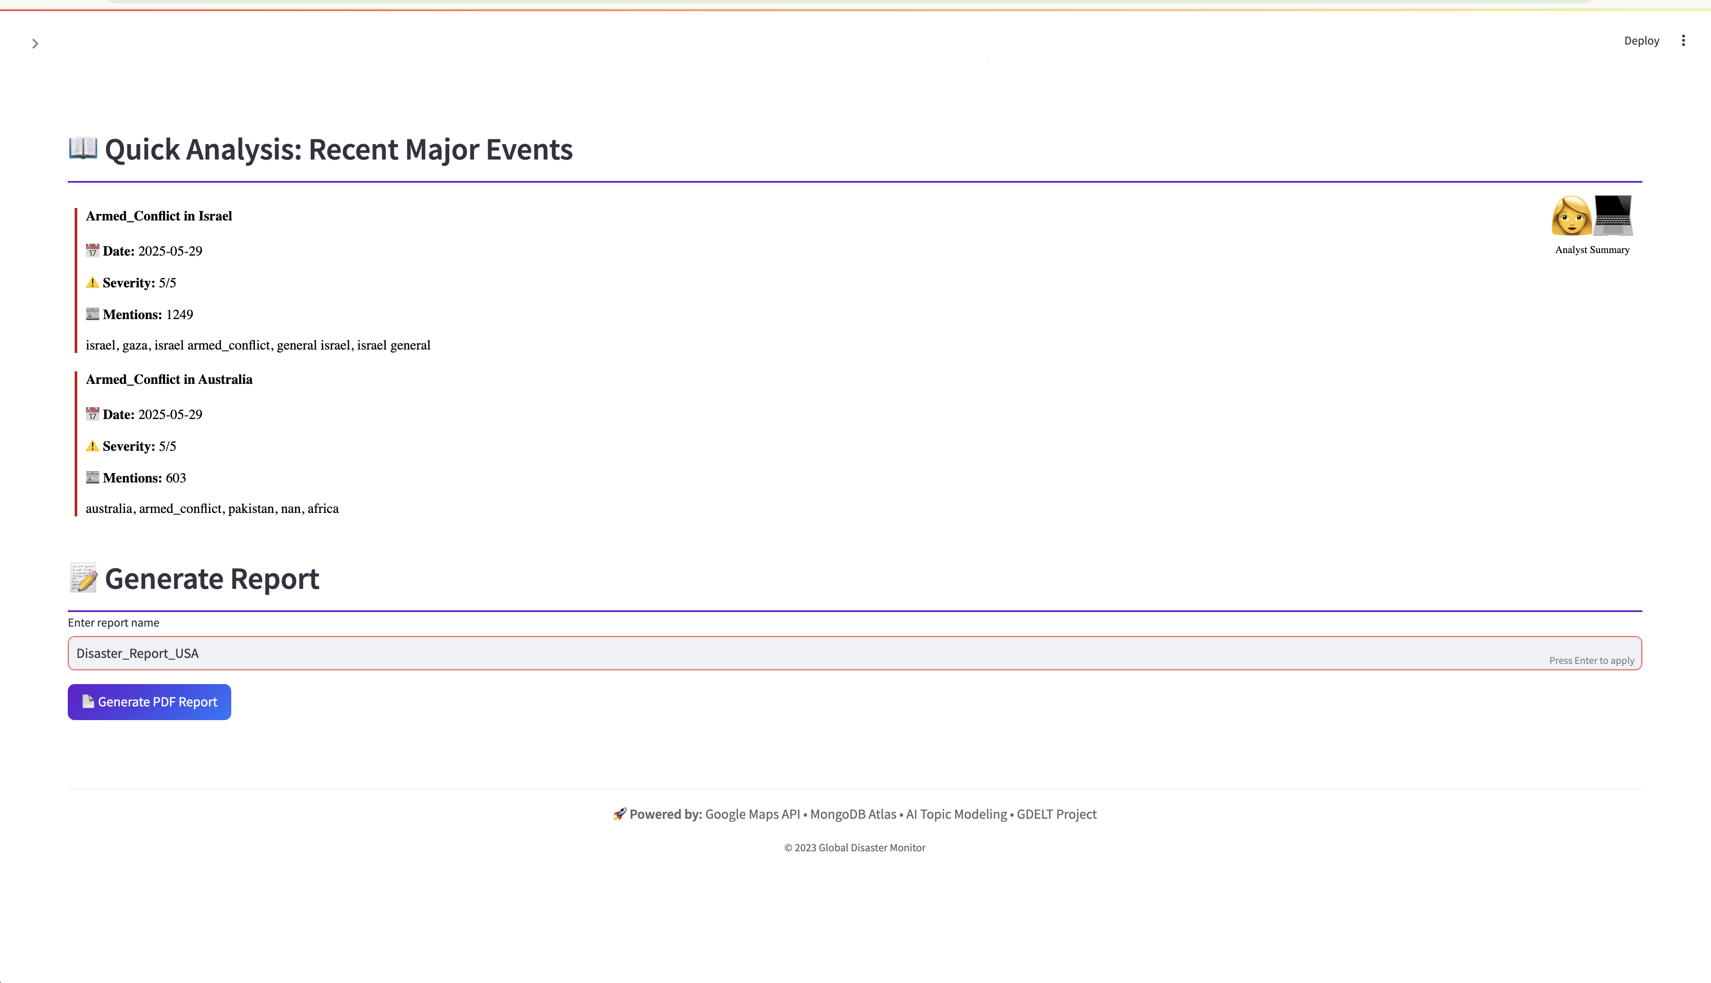Screen dimensions: 1711x983
Task: Click the Deploy button
Action: pyautogui.click(x=1641, y=40)
